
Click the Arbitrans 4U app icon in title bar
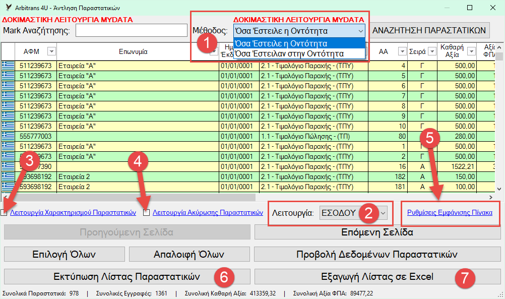point(9,8)
